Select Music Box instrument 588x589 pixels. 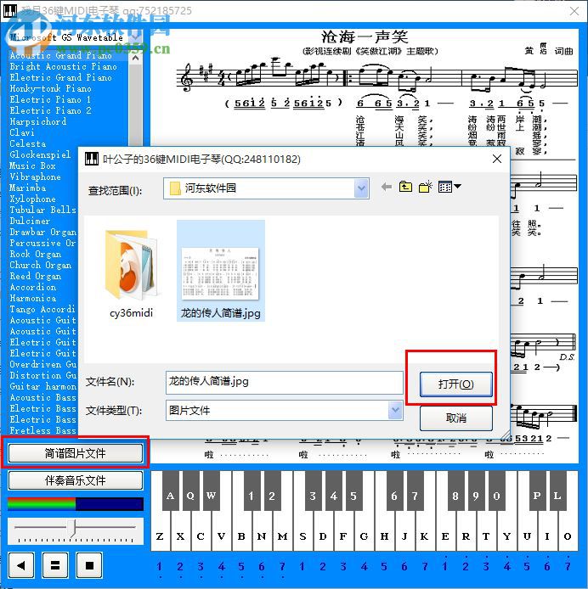(x=33, y=165)
